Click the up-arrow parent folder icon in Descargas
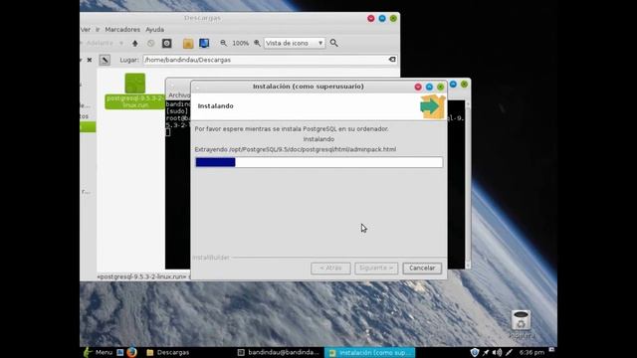Screen dimensions: 637x358 (135, 43)
